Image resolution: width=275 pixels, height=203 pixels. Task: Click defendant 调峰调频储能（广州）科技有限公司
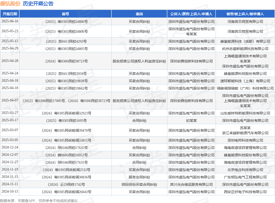pos(245,88)
